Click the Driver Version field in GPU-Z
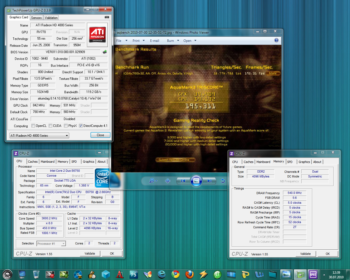350x280 pixels. (x=69, y=98)
